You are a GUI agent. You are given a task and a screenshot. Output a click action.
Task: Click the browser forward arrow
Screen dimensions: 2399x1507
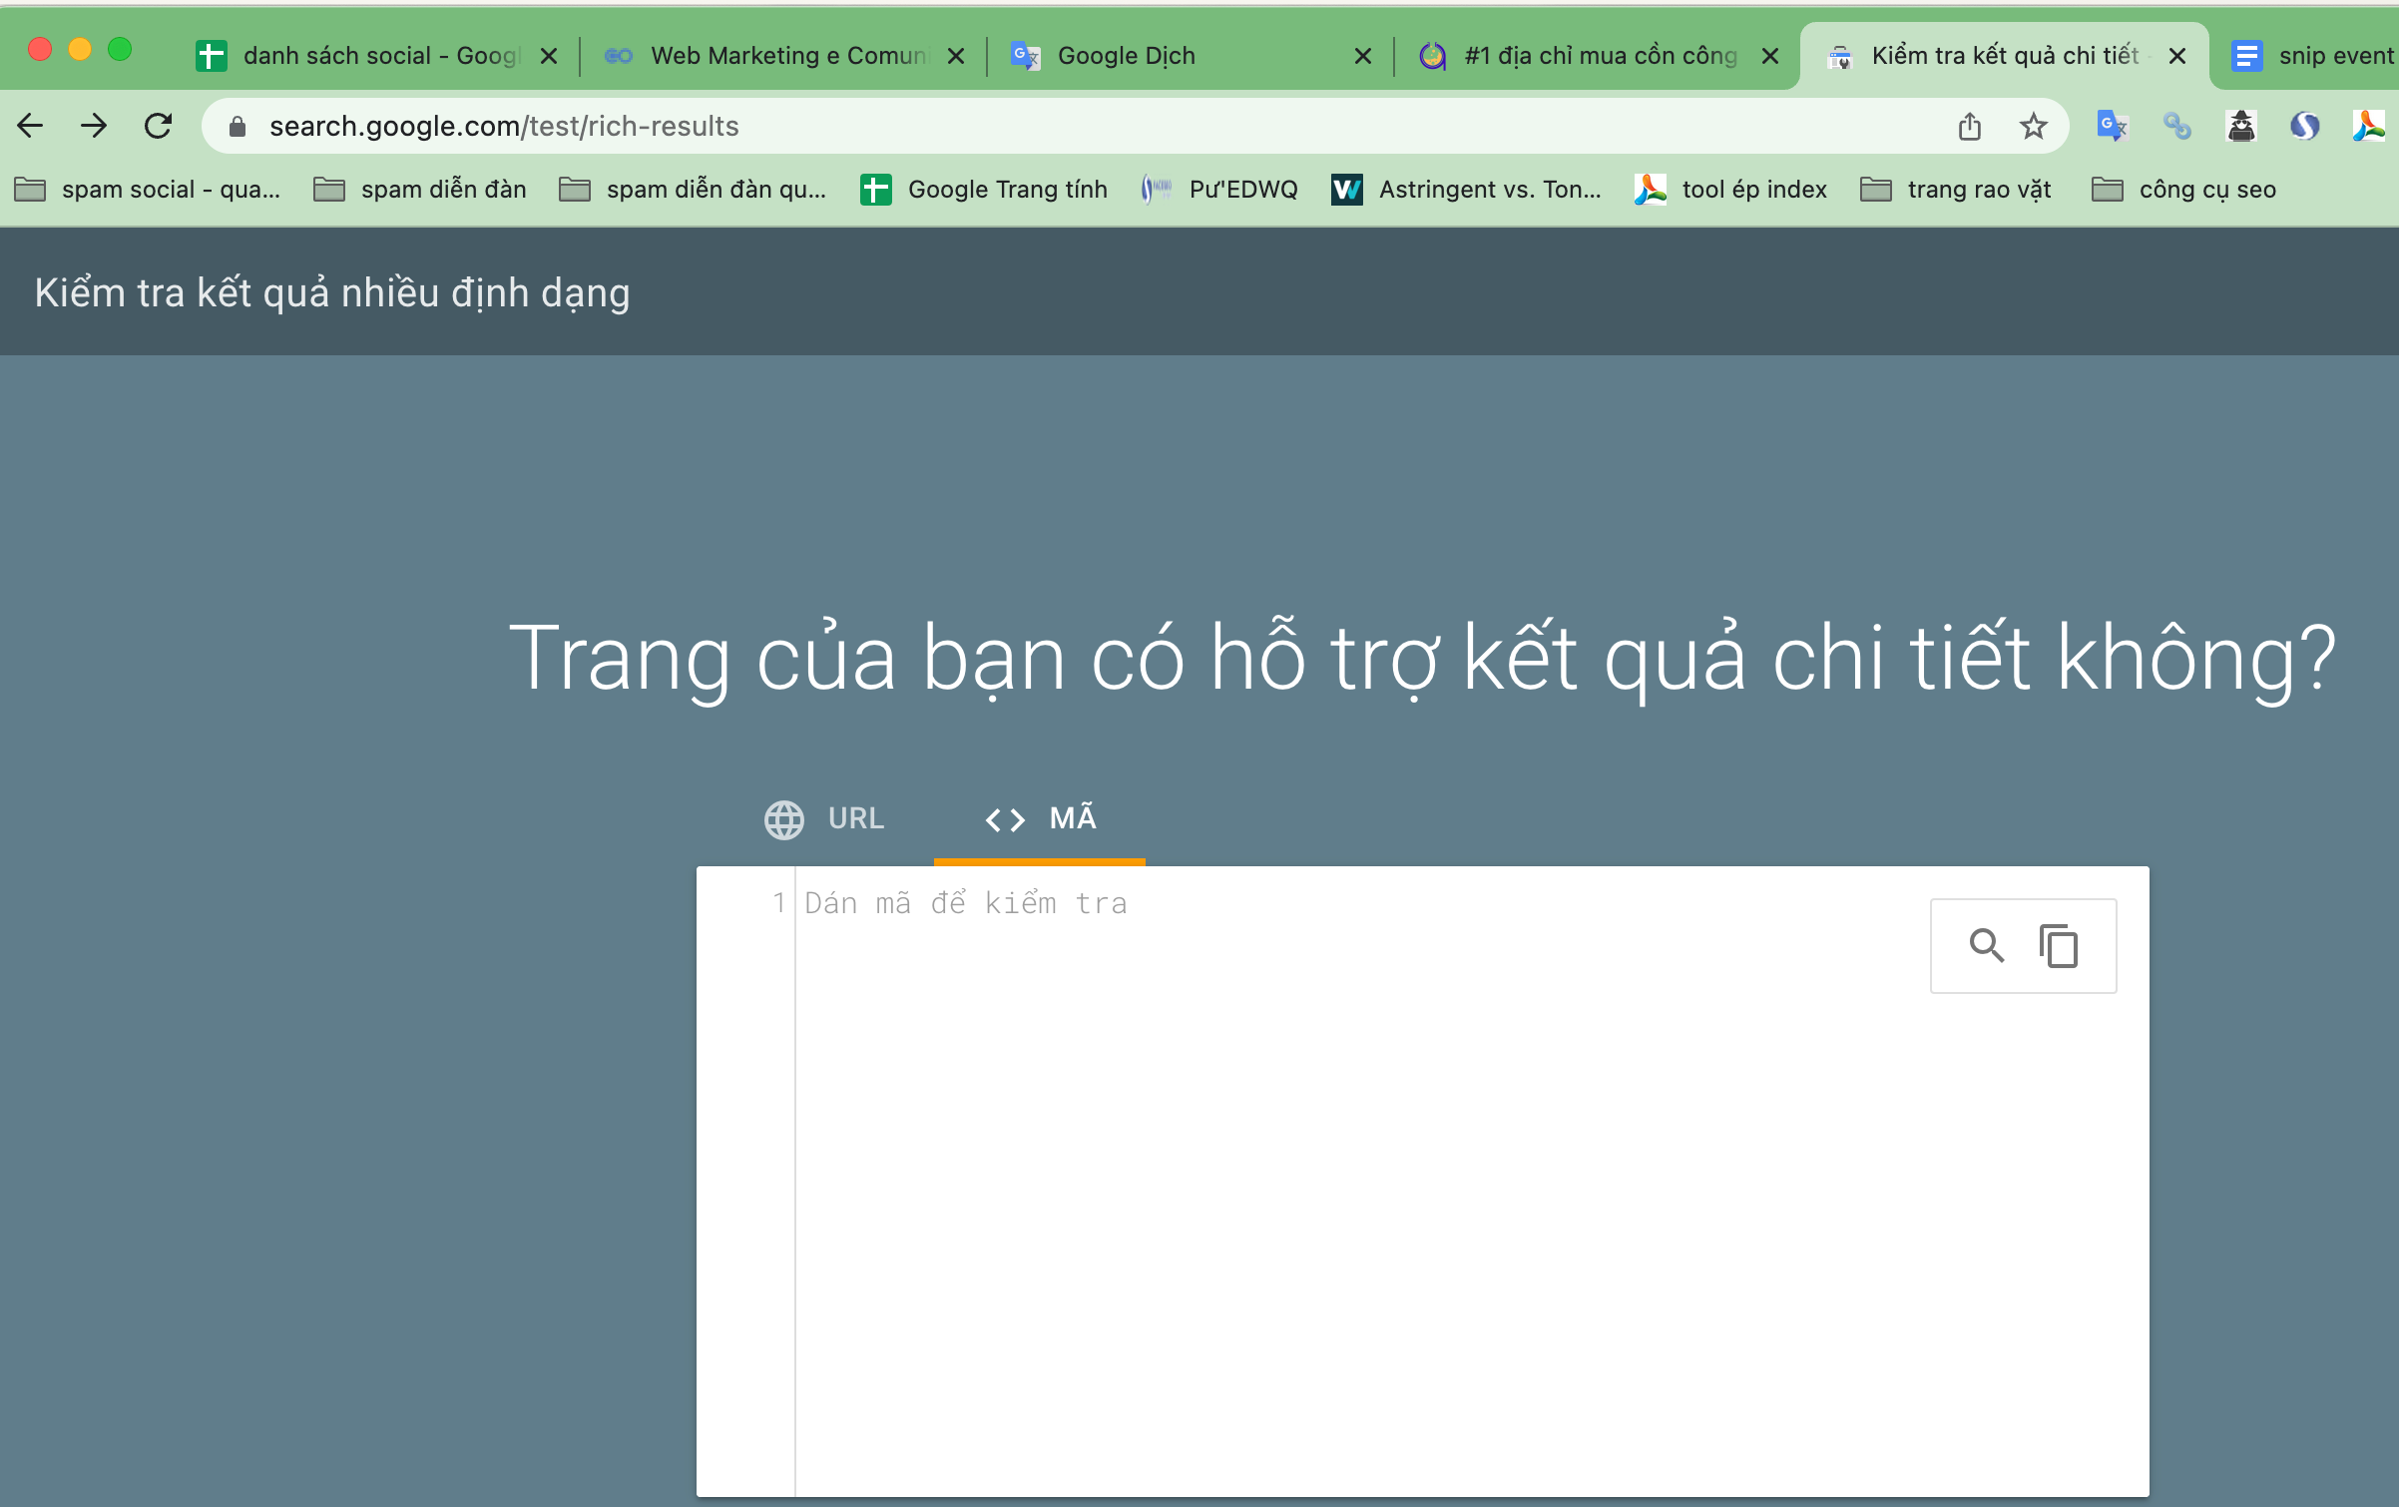[x=94, y=126]
